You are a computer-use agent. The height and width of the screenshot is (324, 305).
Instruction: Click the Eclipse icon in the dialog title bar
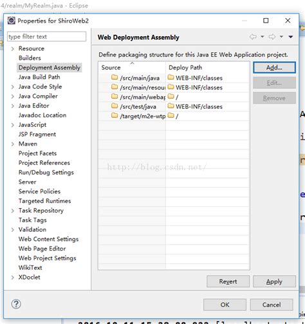(x=11, y=21)
